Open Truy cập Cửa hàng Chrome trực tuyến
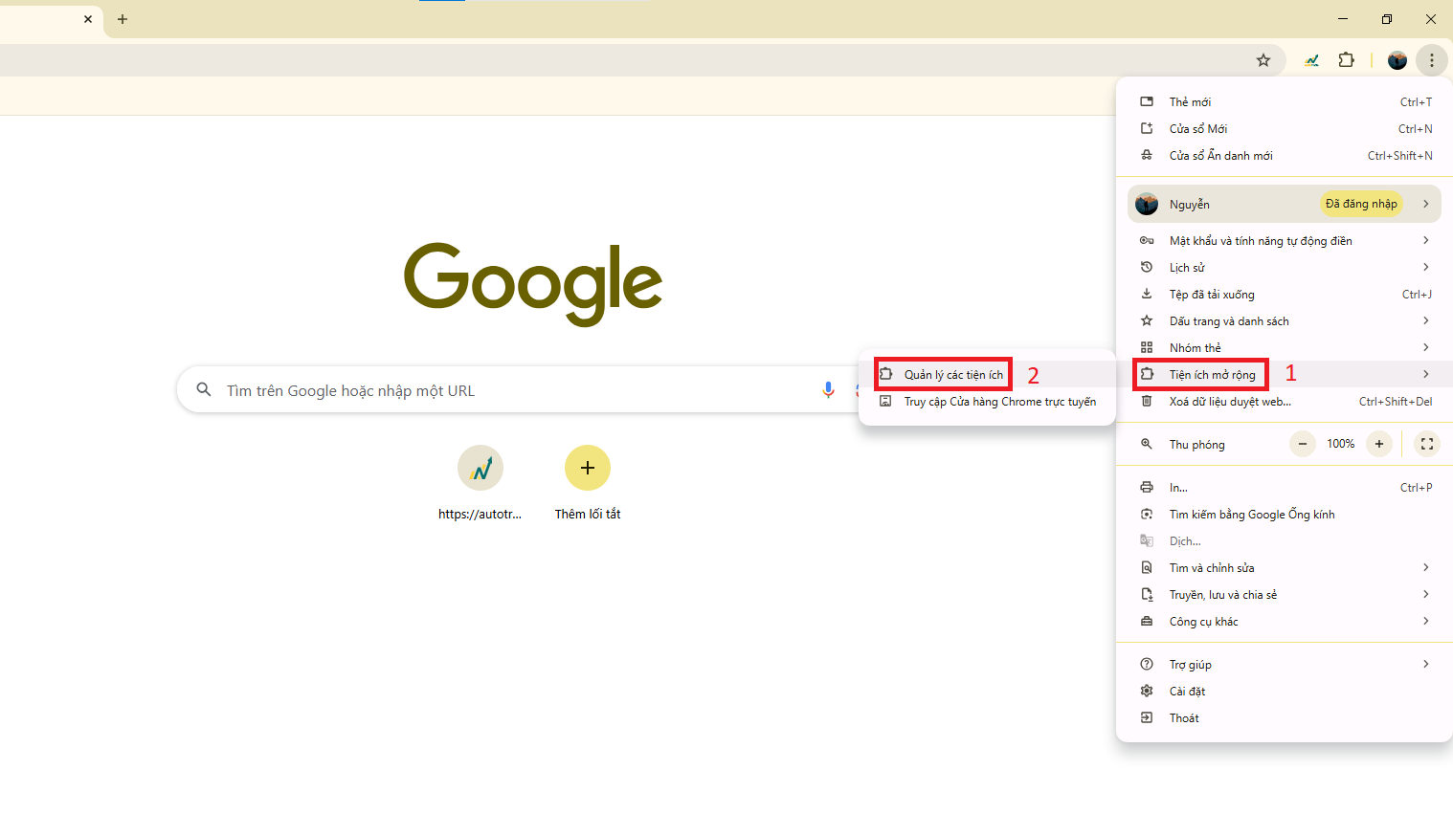 [x=988, y=402]
